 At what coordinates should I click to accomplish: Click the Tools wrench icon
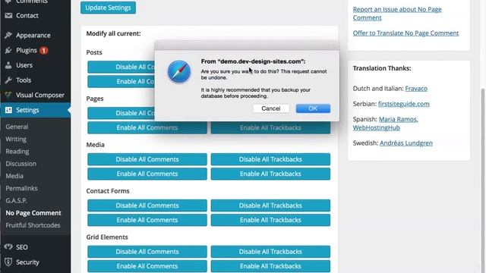click(8, 80)
